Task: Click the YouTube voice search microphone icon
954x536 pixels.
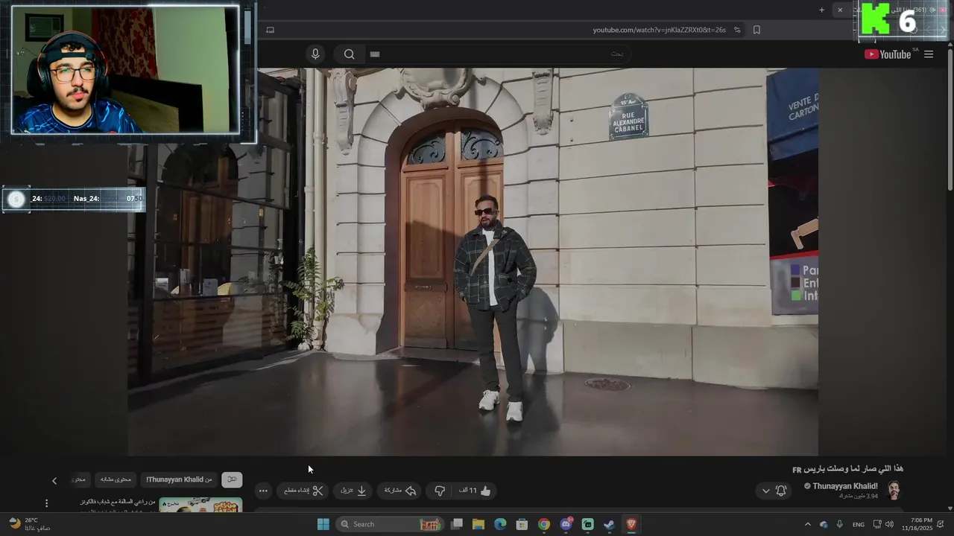Action: click(315, 54)
